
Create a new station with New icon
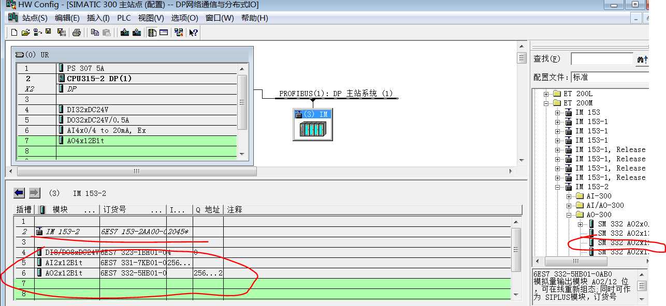(x=14, y=33)
